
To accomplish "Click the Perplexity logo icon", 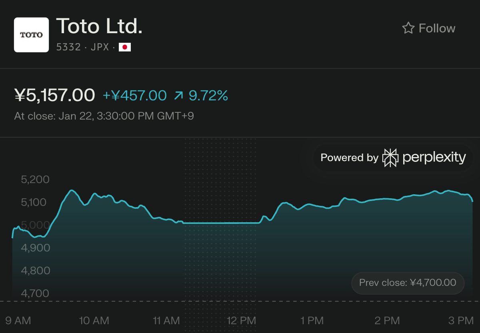I will click(x=390, y=158).
